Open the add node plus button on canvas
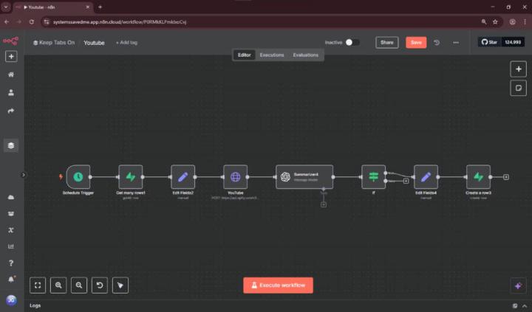 point(519,69)
